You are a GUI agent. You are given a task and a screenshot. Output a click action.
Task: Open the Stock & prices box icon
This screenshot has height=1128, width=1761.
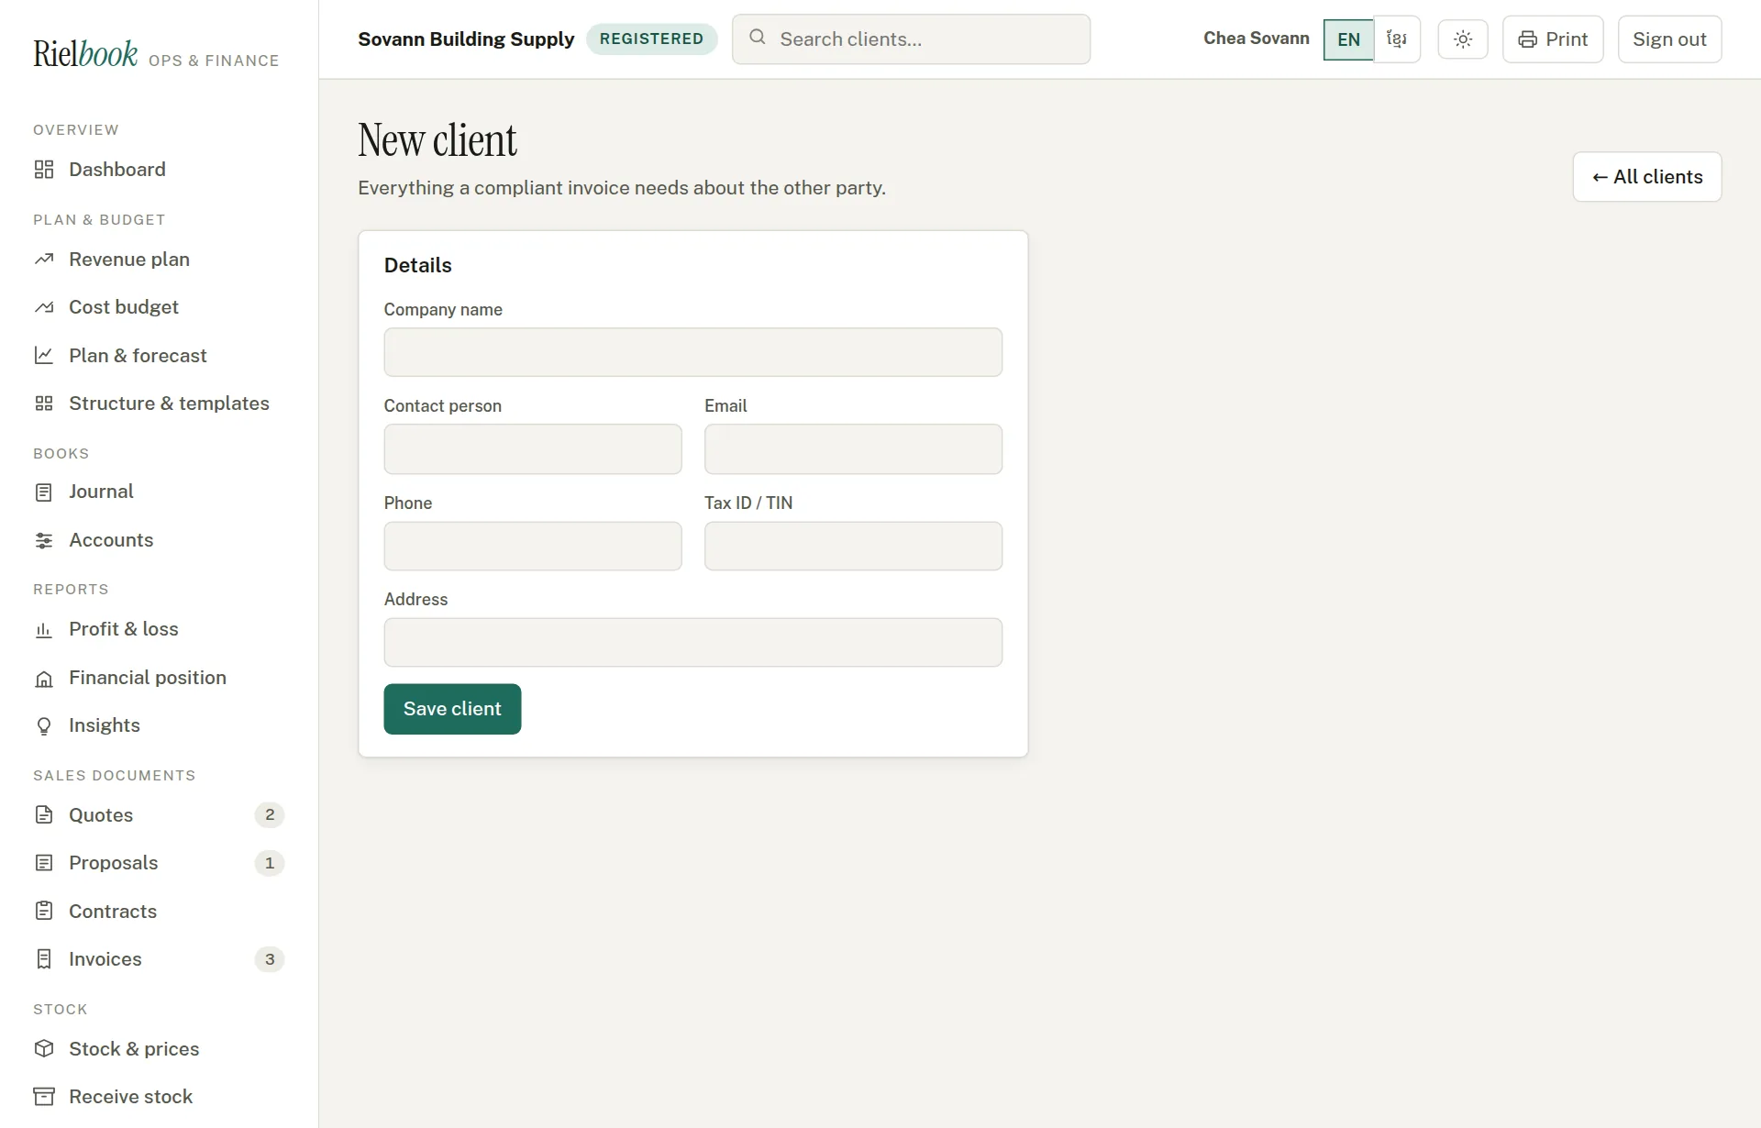click(44, 1048)
